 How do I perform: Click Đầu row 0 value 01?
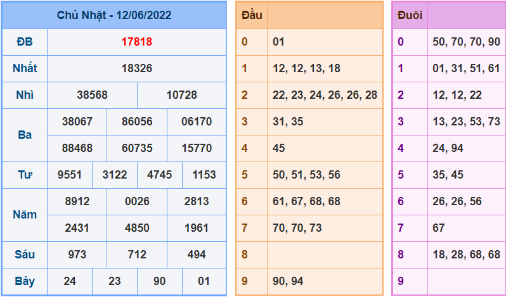(278, 42)
